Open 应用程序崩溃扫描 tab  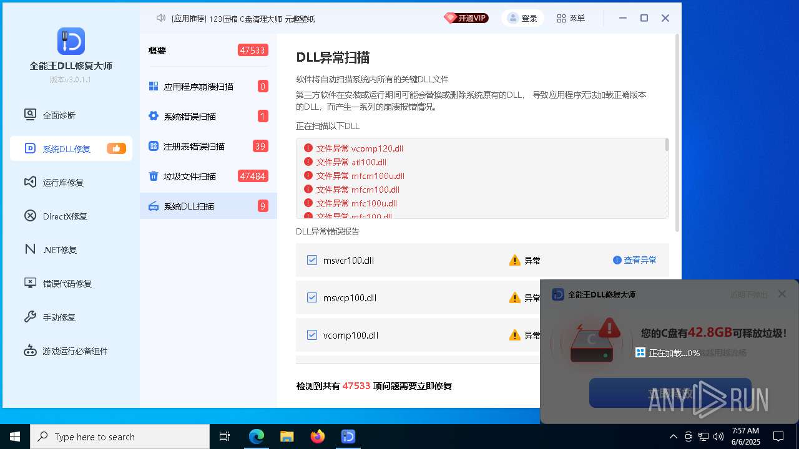(208, 87)
